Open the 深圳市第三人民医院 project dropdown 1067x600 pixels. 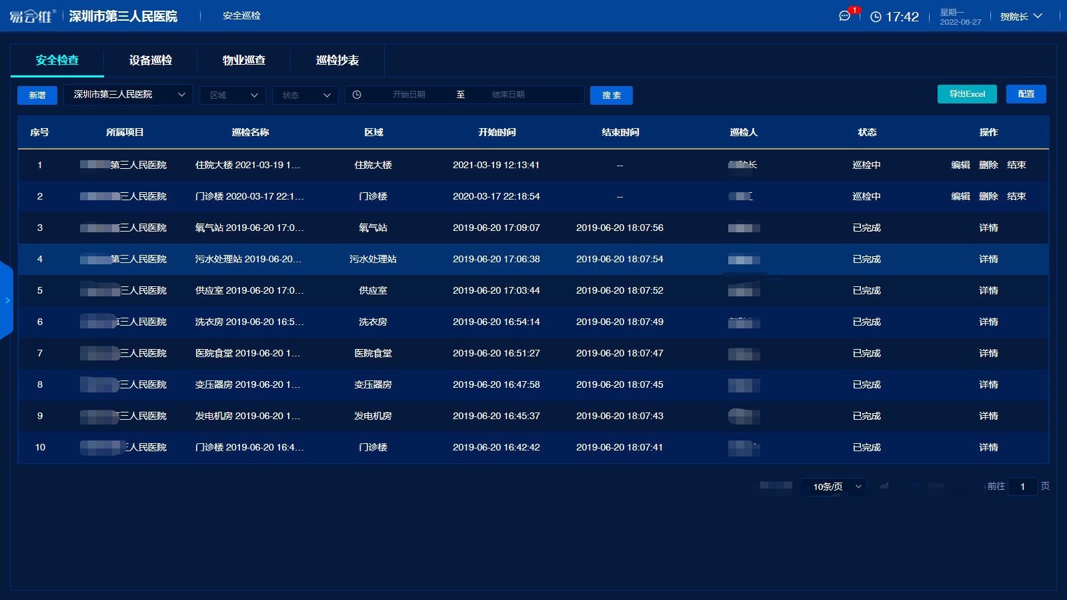(x=128, y=95)
